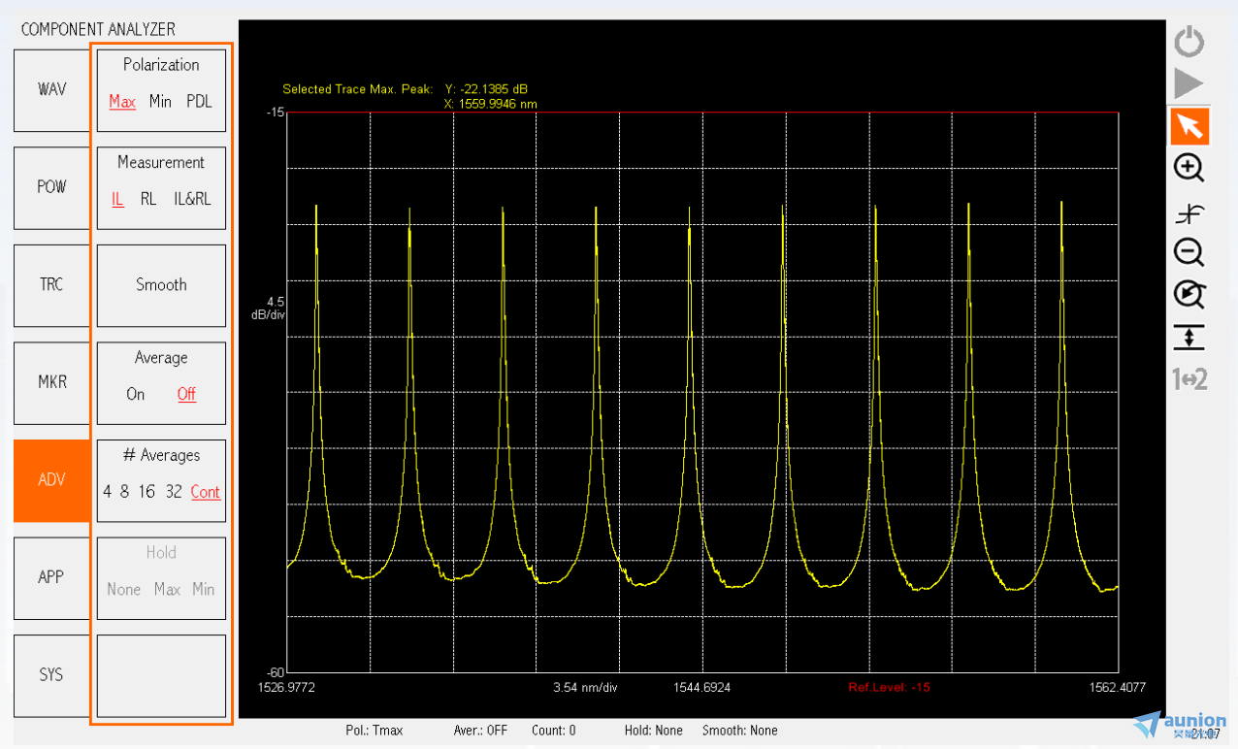This screenshot has width=1238, height=749.
Task: Choose RL measurement mode
Action: pyautogui.click(x=148, y=199)
